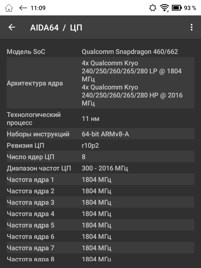
Task: Select the Модель SoC row
Action: pos(100,52)
